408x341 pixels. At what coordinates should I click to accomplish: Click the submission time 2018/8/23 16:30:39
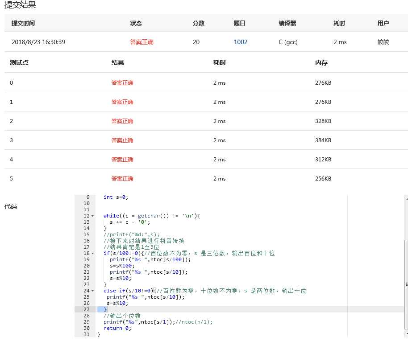pos(38,42)
